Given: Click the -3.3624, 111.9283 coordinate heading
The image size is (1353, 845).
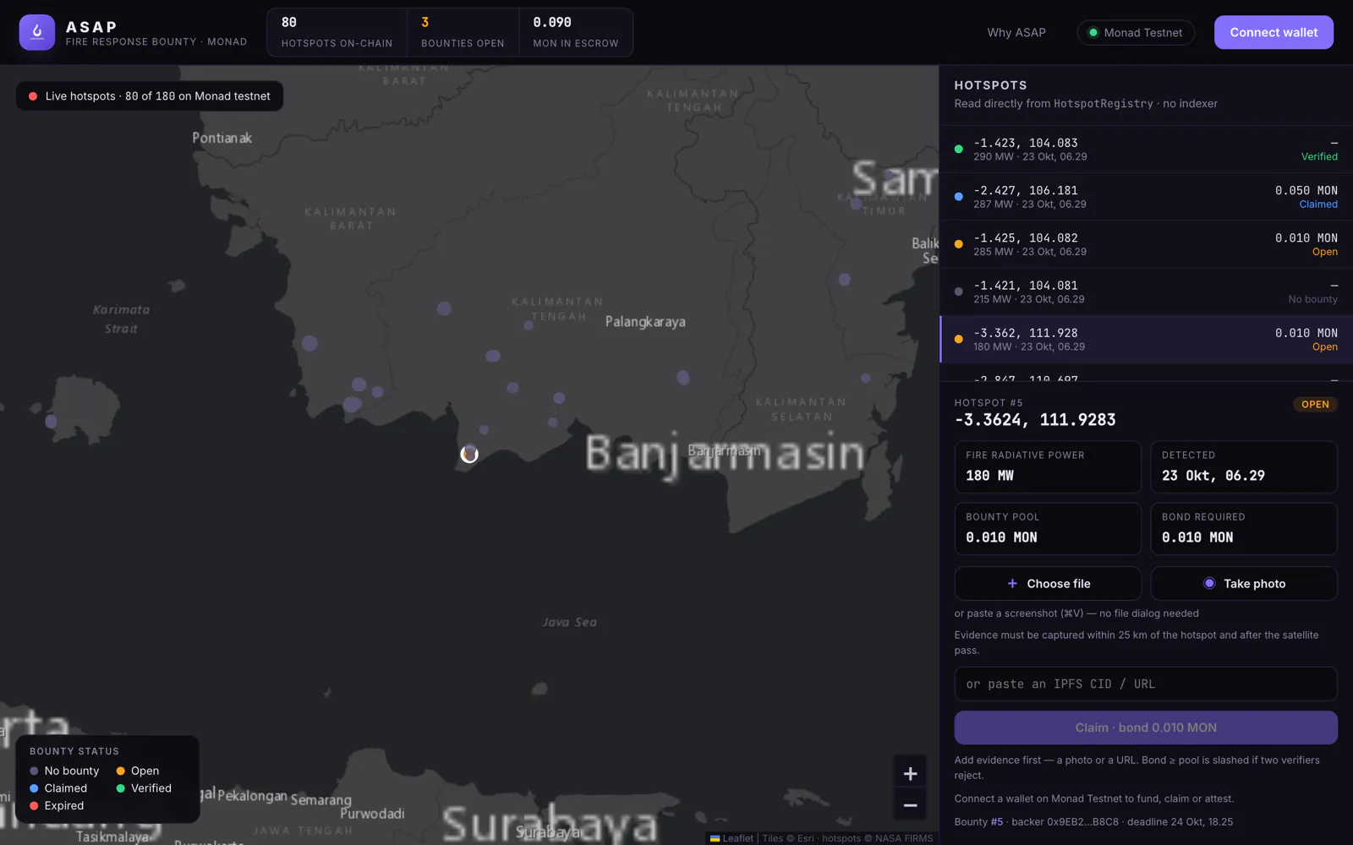Looking at the screenshot, I should point(1035,420).
